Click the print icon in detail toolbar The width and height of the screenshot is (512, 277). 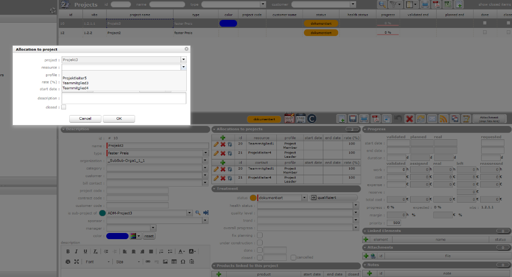[364, 119]
